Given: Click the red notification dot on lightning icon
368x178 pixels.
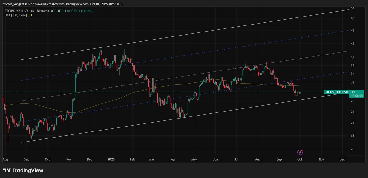Looking at the screenshot, I should coord(302,150).
